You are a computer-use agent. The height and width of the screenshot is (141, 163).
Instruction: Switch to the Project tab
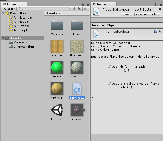tap(14, 4)
